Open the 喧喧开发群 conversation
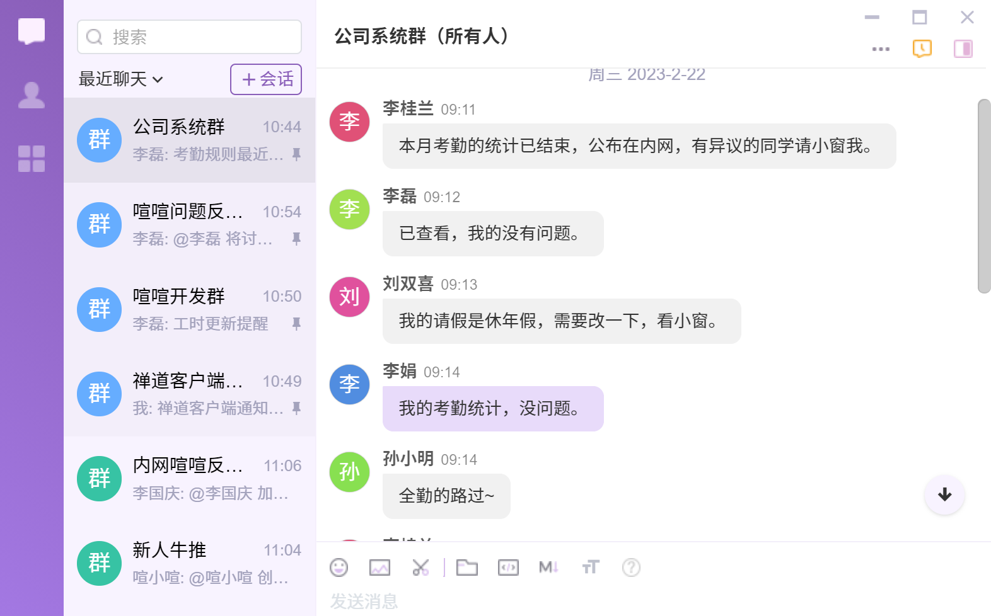The image size is (991, 616). 189,309
